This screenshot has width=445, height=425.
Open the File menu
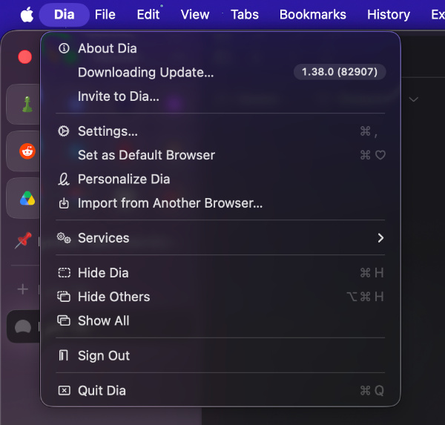(105, 15)
